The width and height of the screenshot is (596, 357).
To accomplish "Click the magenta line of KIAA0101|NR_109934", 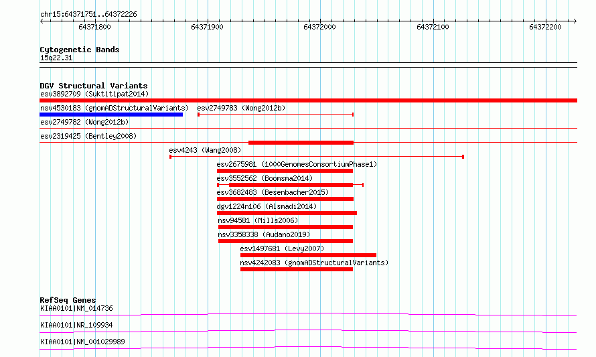I will pos(308,331).
